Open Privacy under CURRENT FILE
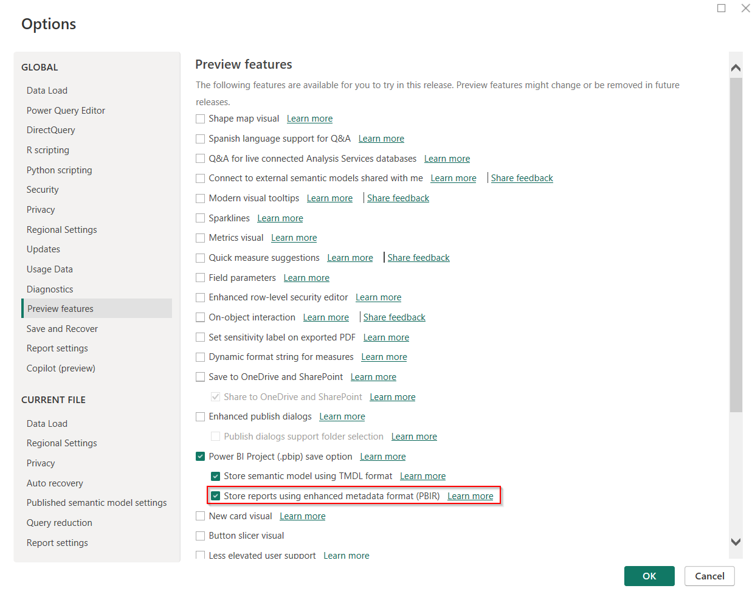The image size is (755, 594). (41, 463)
